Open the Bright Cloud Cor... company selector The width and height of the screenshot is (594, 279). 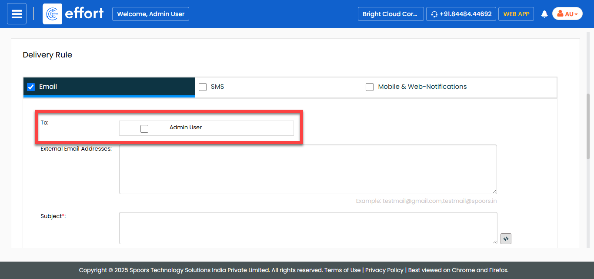(390, 14)
